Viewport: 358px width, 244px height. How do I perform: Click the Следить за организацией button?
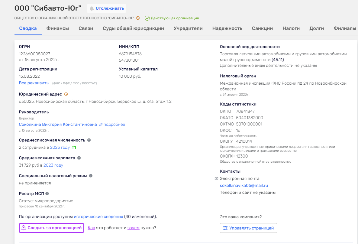coord(51,228)
